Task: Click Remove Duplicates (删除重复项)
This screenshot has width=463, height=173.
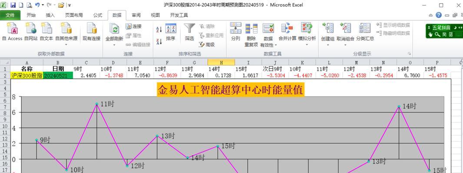Action: [251, 35]
